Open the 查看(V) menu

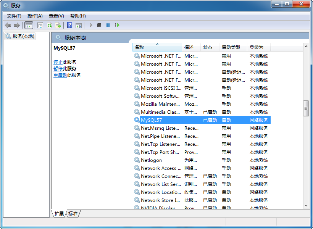[x=56, y=16]
